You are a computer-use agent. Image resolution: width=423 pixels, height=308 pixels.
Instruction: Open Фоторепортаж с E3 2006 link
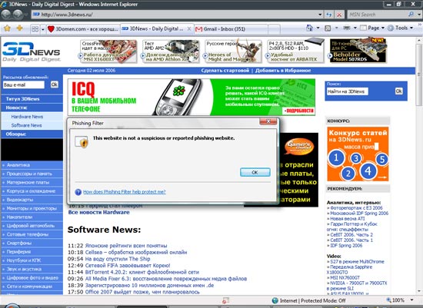(x=356, y=208)
